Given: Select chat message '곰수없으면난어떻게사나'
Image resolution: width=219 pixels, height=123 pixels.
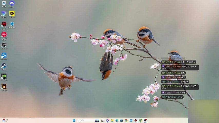Looking at the screenshot, I should click(x=180, y=87).
